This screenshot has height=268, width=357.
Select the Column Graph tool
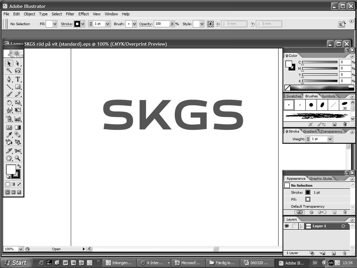tap(17, 119)
